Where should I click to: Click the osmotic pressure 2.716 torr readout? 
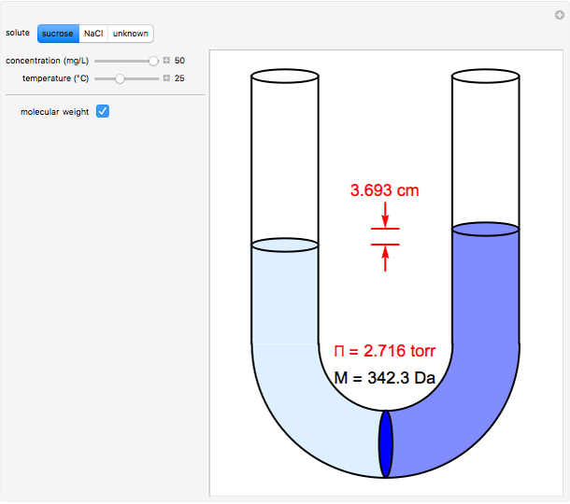click(385, 351)
